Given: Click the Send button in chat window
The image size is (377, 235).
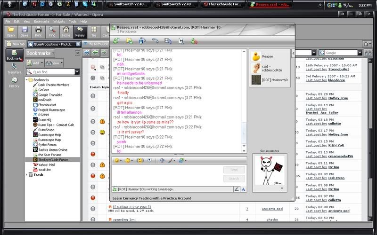Looking at the screenshot, I should pos(234,170).
